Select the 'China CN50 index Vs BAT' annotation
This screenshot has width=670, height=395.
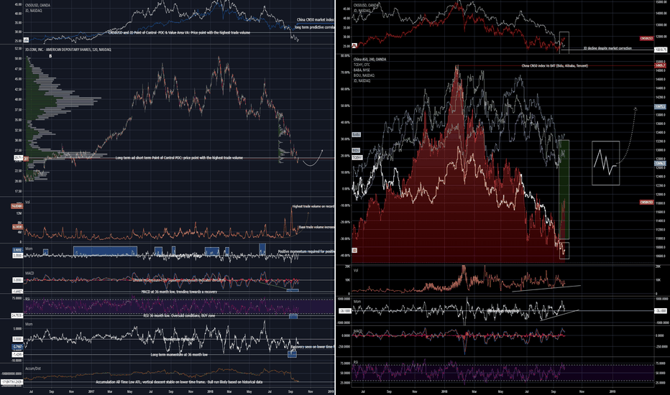(555, 66)
